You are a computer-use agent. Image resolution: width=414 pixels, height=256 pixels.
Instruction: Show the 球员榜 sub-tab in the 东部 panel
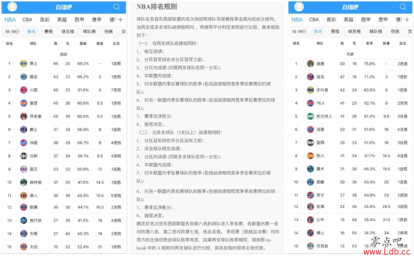[x=354, y=32]
